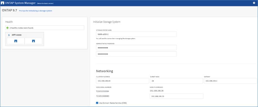The height and width of the screenshot is (107, 258).
Task: Click the Cluster IP Address field
Action: tap(123, 81)
